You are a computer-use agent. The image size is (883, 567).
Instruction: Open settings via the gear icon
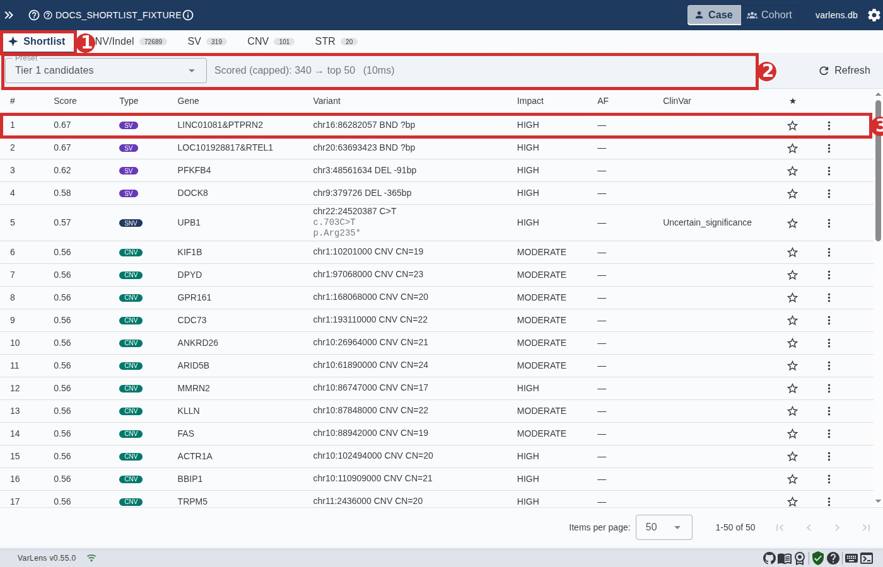(x=874, y=15)
